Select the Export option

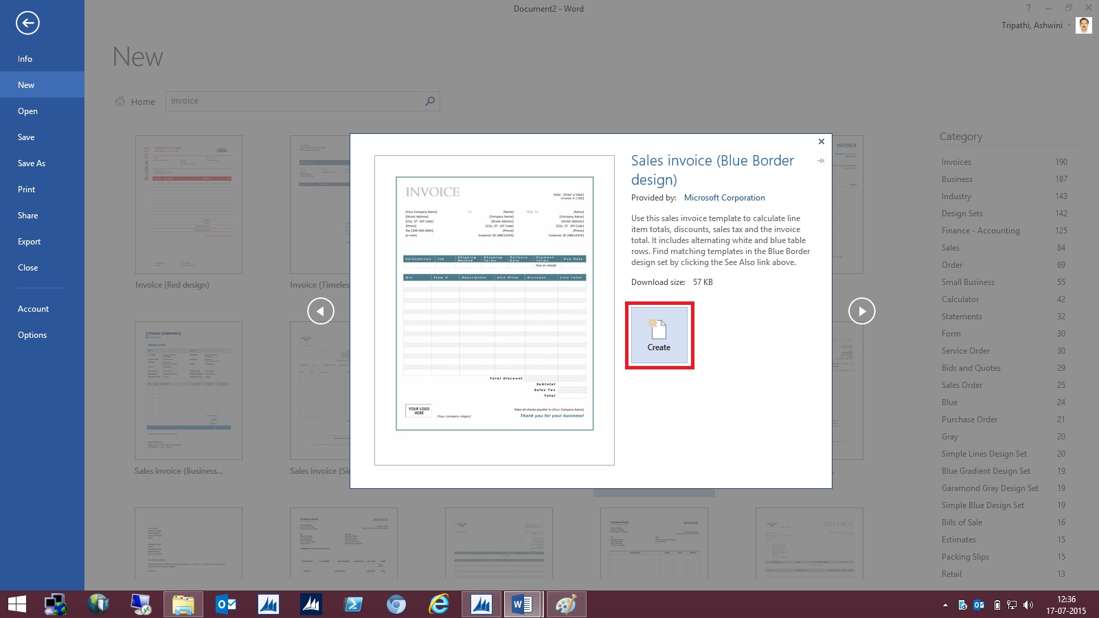29,241
